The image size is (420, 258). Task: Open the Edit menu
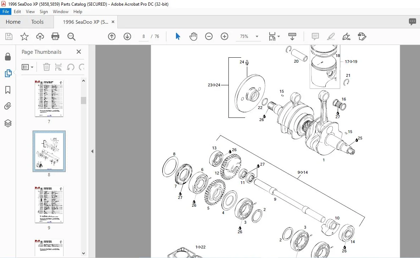[17, 11]
